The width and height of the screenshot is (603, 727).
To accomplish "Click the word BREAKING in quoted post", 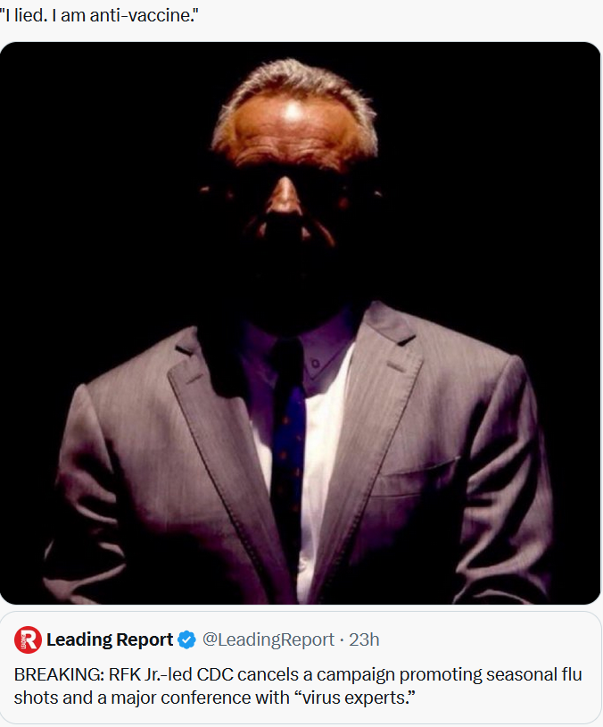I will (x=59, y=674).
